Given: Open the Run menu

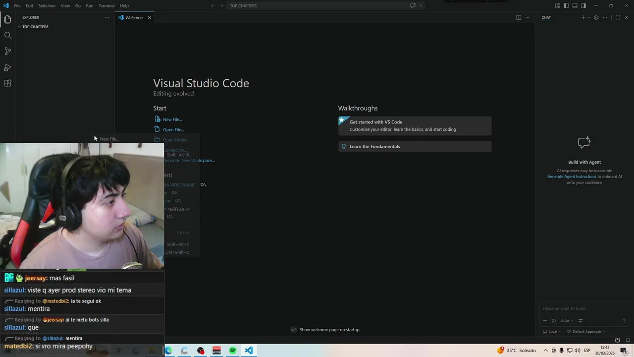Looking at the screenshot, I should 90,5.
